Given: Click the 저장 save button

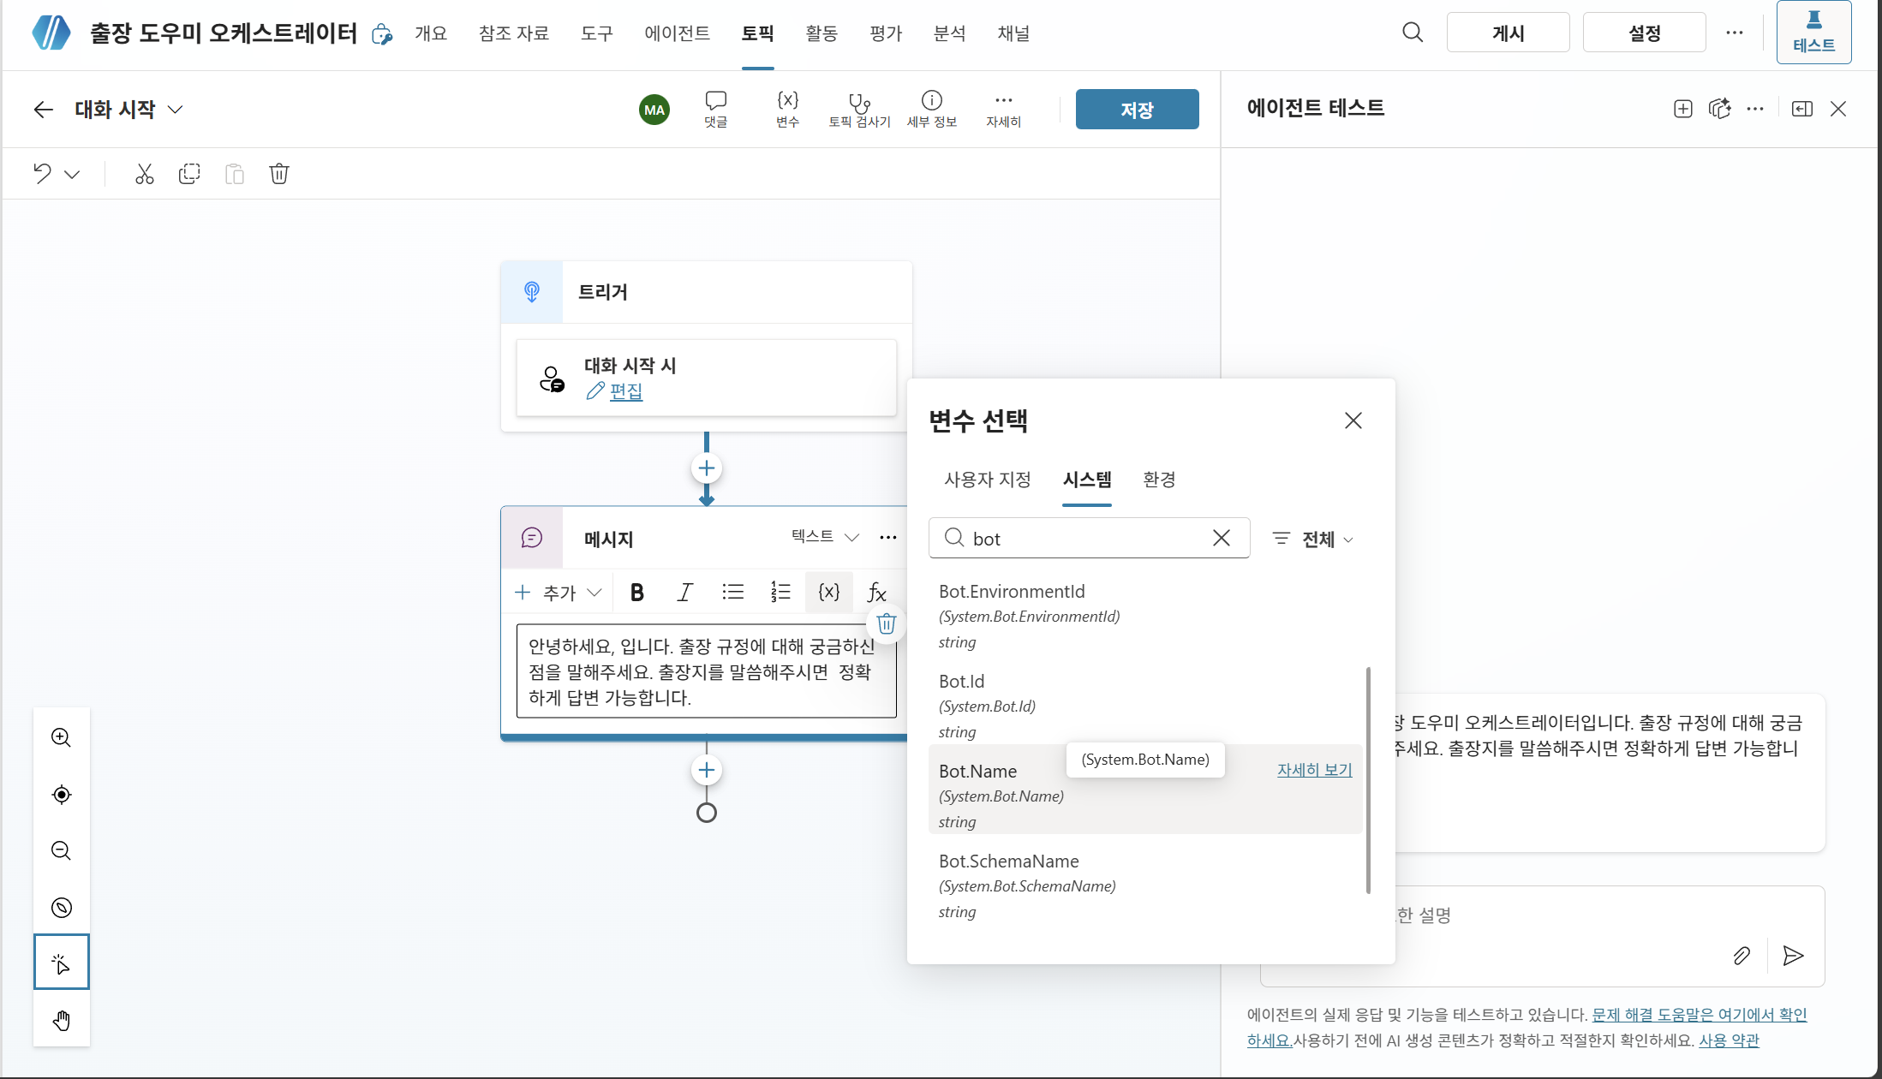Looking at the screenshot, I should [x=1137, y=110].
